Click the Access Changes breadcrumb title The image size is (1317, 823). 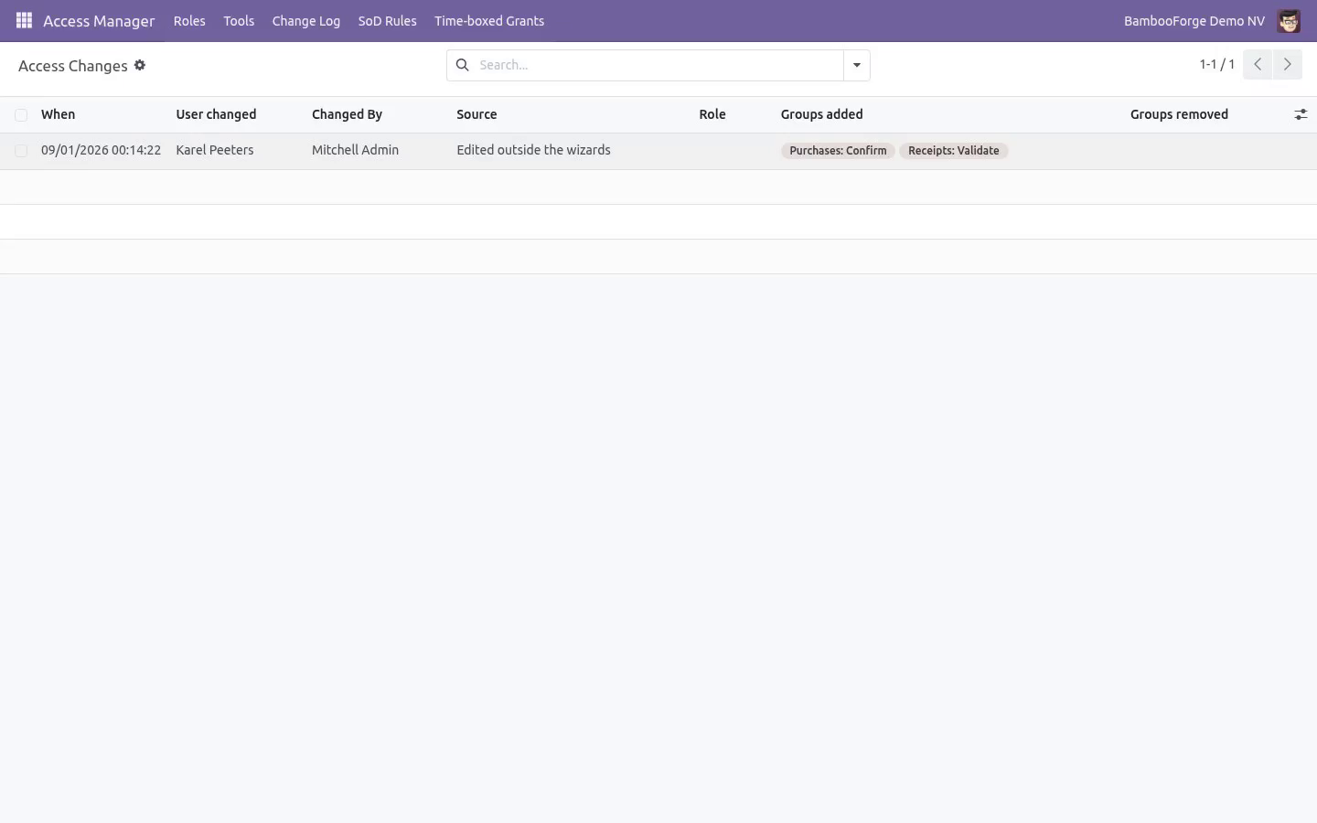73,66
